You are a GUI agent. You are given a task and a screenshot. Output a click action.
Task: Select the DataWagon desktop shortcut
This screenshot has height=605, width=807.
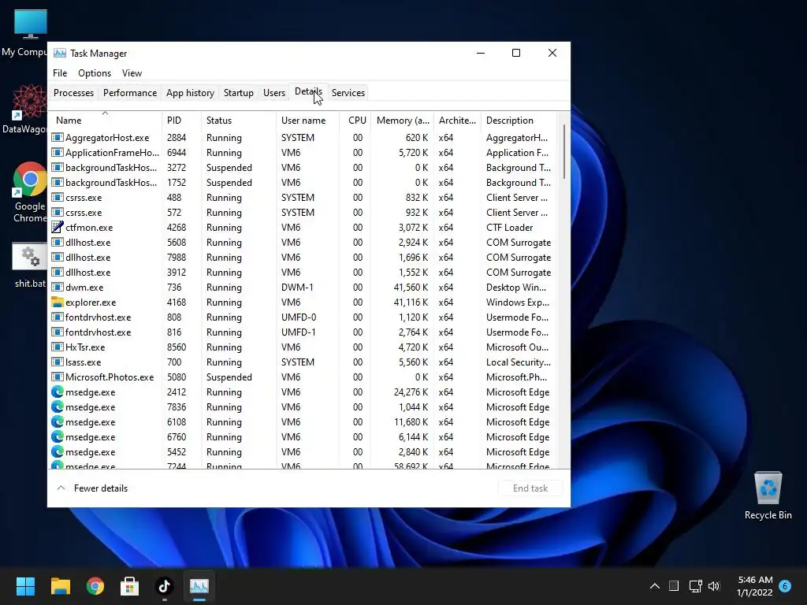24,109
